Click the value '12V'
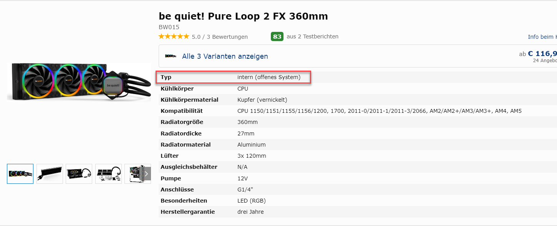The height and width of the screenshot is (226, 557). point(242,178)
